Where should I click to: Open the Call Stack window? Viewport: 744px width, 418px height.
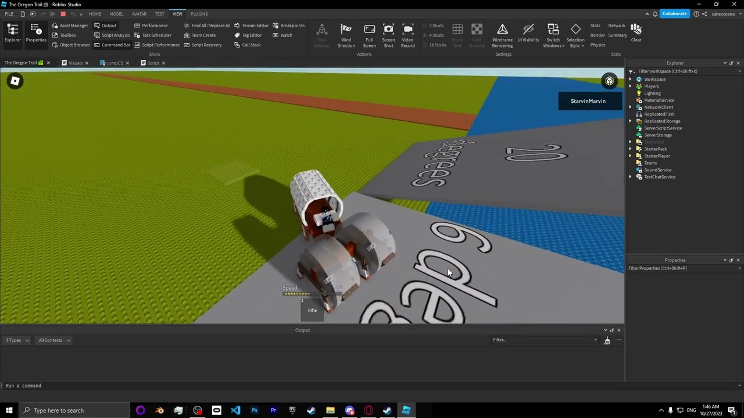coord(247,45)
